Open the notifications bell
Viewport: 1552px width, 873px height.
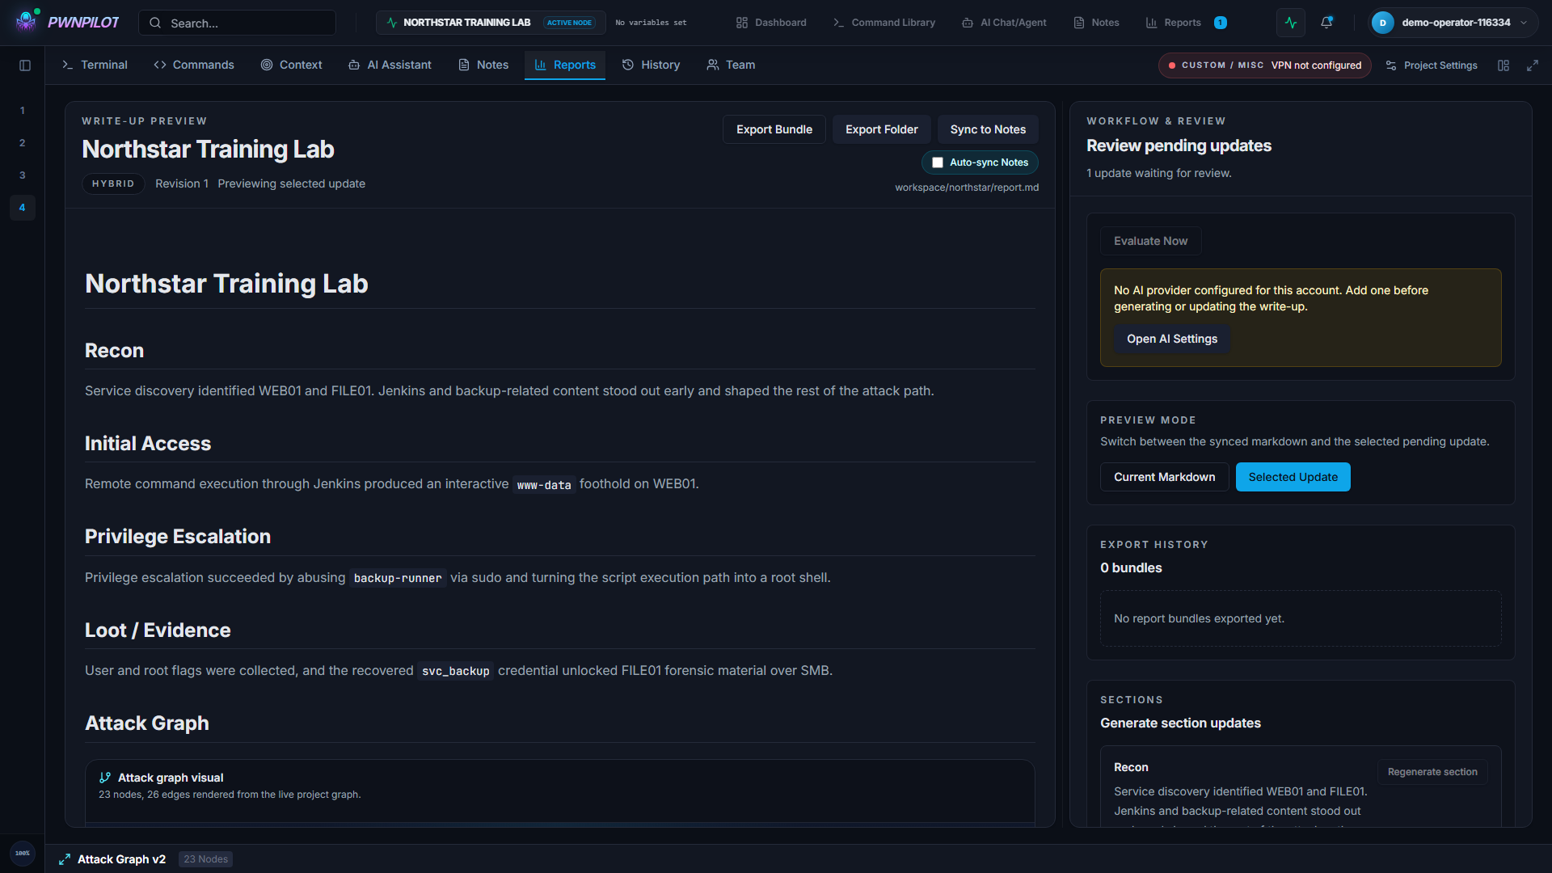tap(1326, 23)
